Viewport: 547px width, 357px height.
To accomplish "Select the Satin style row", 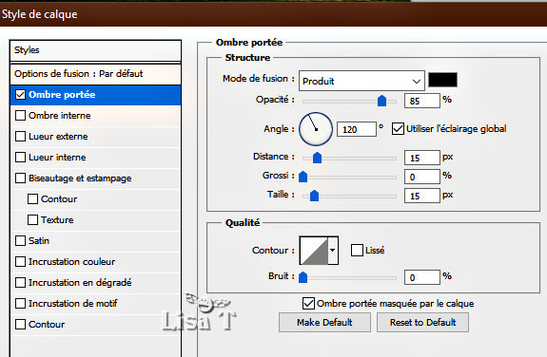I will (95, 240).
